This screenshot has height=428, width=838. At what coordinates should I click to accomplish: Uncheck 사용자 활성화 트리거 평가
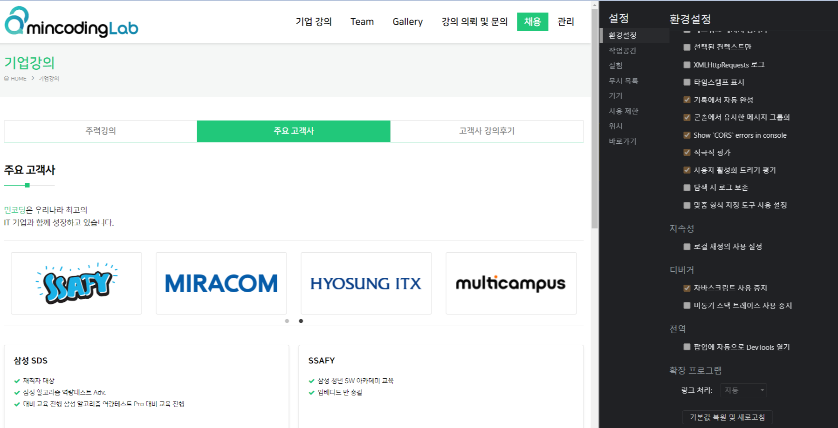687,170
